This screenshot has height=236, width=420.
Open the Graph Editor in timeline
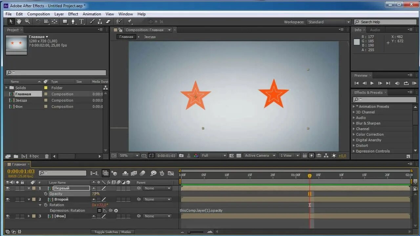(x=171, y=173)
